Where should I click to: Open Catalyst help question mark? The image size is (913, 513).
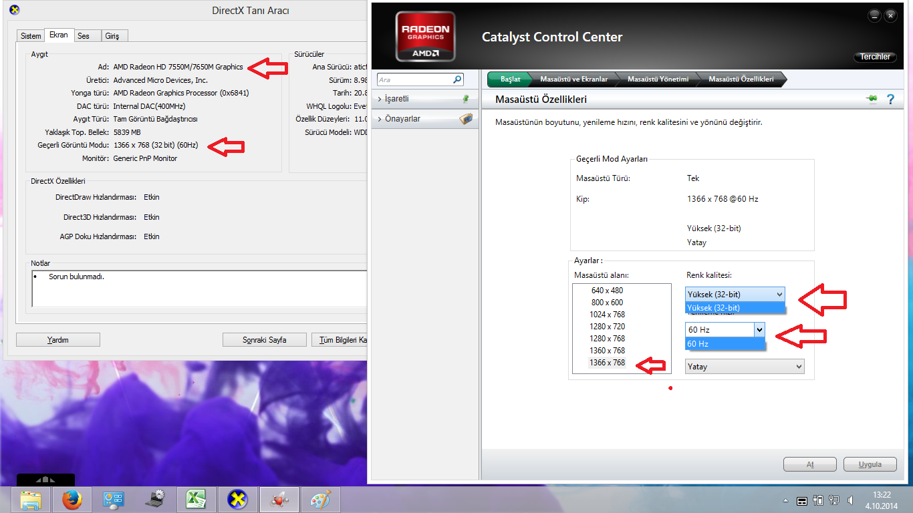tap(890, 100)
